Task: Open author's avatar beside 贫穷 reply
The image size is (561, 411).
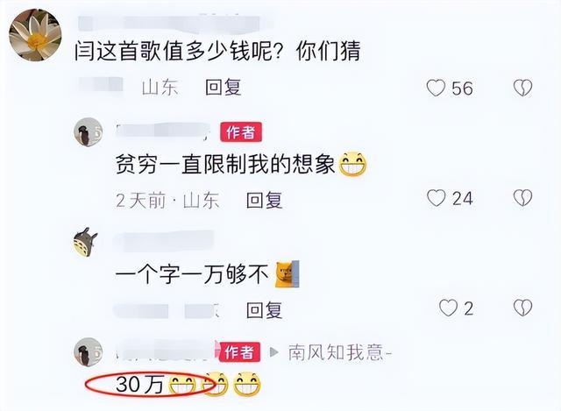Action: [88, 131]
